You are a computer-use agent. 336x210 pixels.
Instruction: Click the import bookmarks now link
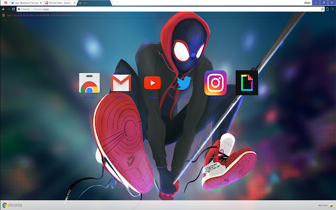pyautogui.click(x=89, y=15)
